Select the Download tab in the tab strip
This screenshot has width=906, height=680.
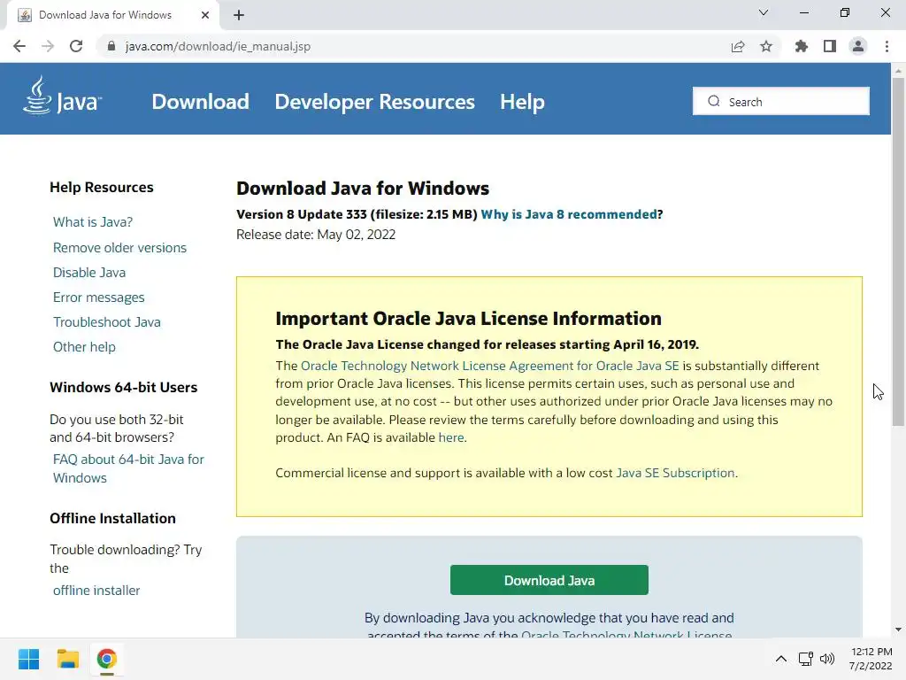[113, 15]
